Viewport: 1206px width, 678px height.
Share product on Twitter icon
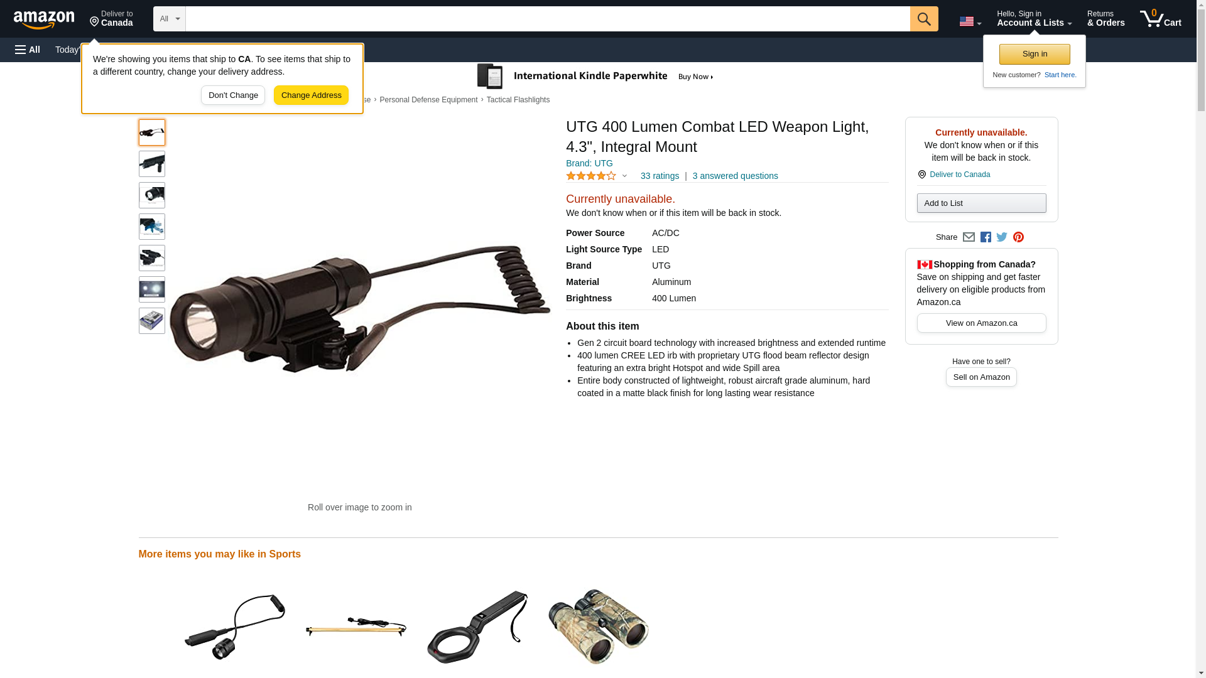tap(1002, 237)
